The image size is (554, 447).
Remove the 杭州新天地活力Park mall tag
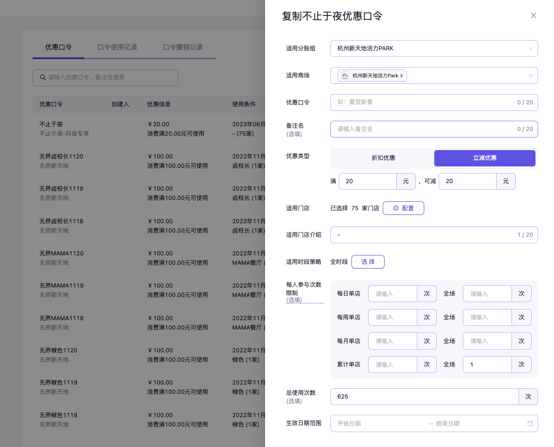tap(401, 76)
